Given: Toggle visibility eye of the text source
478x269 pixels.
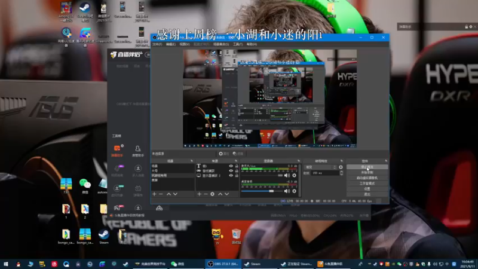Looking at the screenshot, I should click(x=231, y=166).
